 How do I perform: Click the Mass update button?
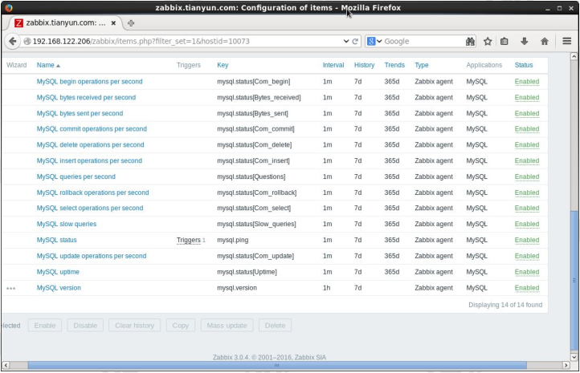point(227,326)
